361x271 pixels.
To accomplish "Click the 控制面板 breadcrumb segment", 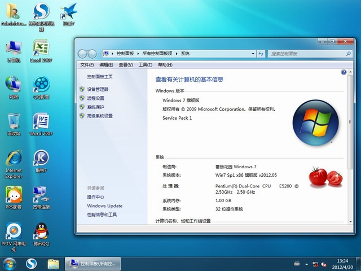I will pos(125,54).
